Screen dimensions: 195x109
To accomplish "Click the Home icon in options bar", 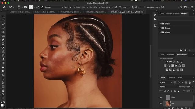I will tap(4, 7).
